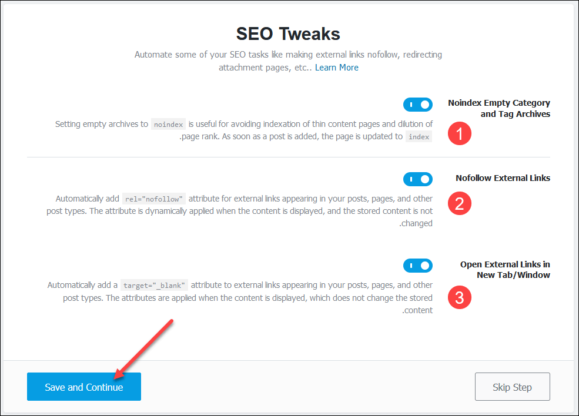Click the "noindex" code snippet
The width and height of the screenshot is (579, 416).
pyautogui.click(x=168, y=125)
